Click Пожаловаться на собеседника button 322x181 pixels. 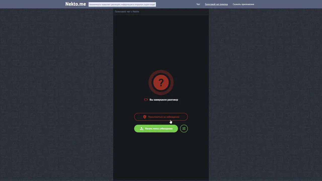pos(161,117)
